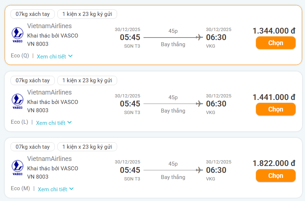
Task: Click '07kg xách tay' tag on the Eco (Q) flight
Action: (x=33, y=14)
